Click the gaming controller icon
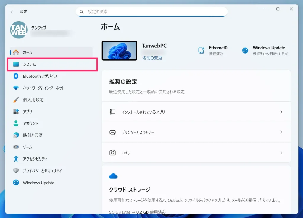303x218 pixels. point(16,147)
